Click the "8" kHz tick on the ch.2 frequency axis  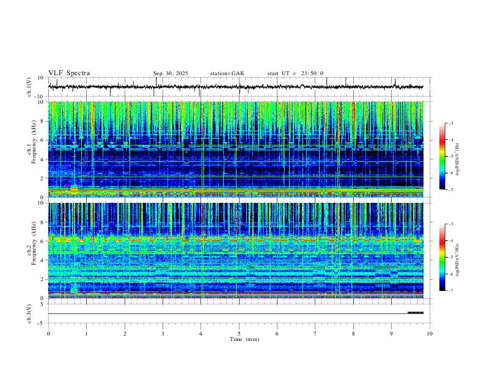tap(42, 222)
